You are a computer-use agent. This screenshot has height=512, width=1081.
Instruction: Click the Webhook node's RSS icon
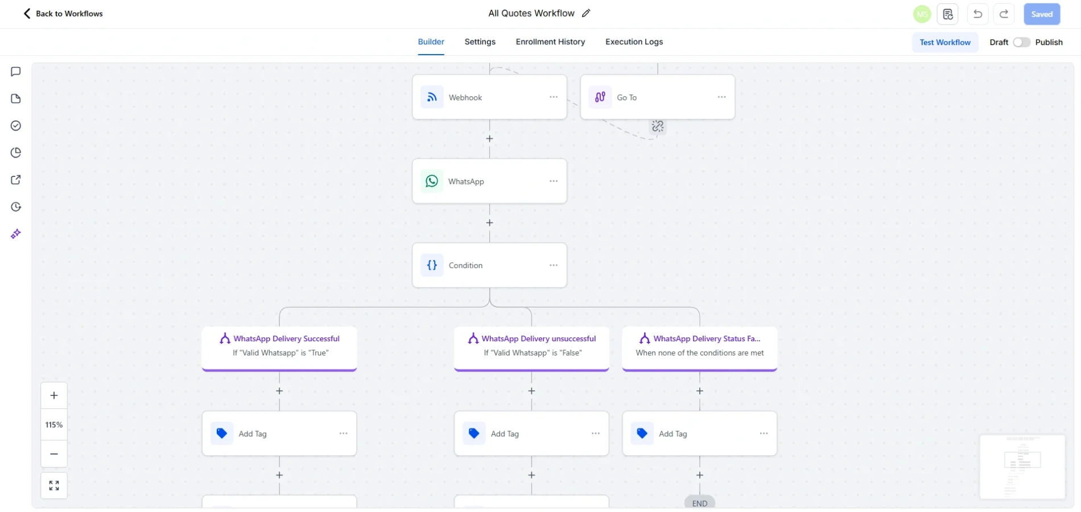(x=432, y=97)
